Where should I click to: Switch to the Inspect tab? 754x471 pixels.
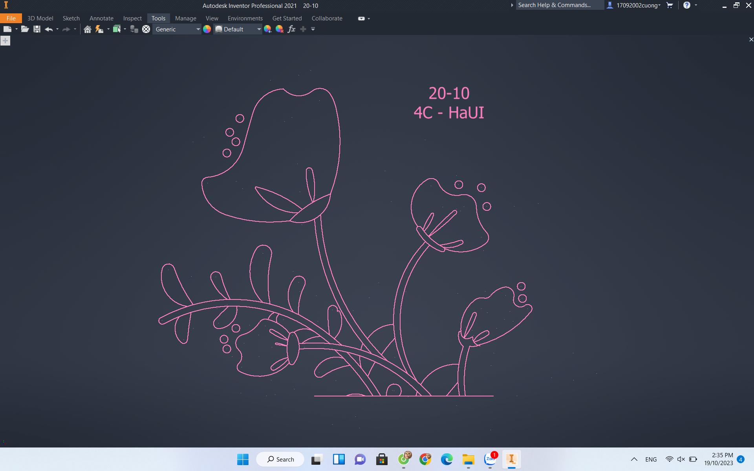(x=132, y=18)
